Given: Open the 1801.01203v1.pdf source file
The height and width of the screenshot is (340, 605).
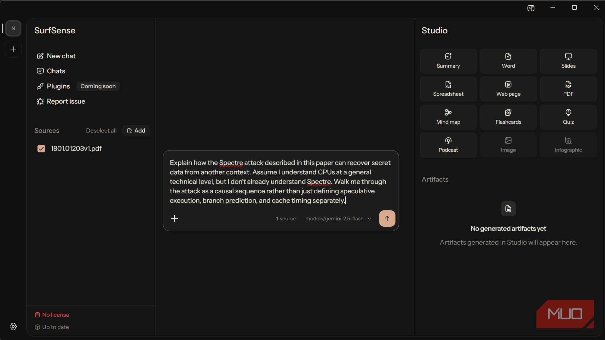Looking at the screenshot, I should [76, 149].
